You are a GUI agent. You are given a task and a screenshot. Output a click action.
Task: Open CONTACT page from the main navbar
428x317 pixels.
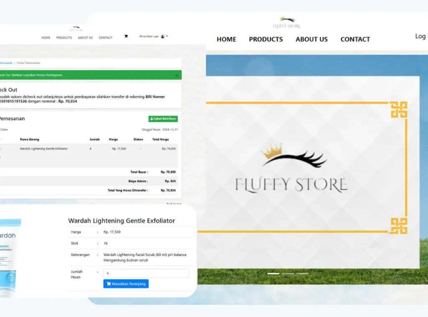[x=355, y=39]
